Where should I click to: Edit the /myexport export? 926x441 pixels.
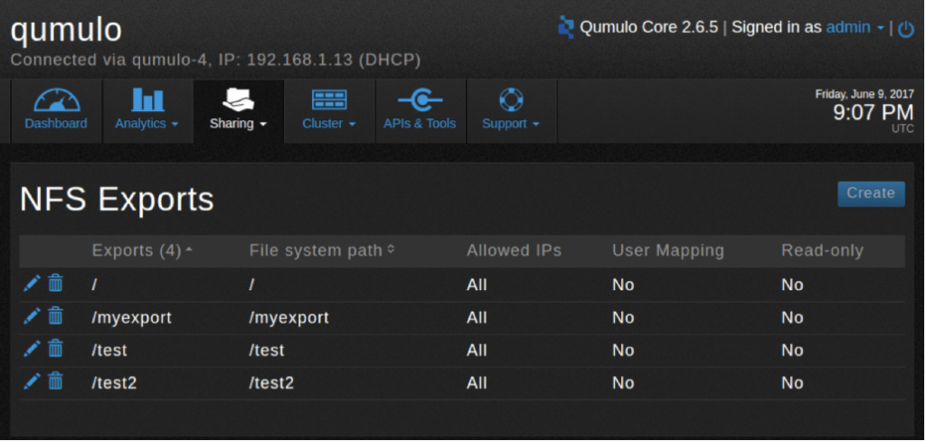click(x=32, y=316)
